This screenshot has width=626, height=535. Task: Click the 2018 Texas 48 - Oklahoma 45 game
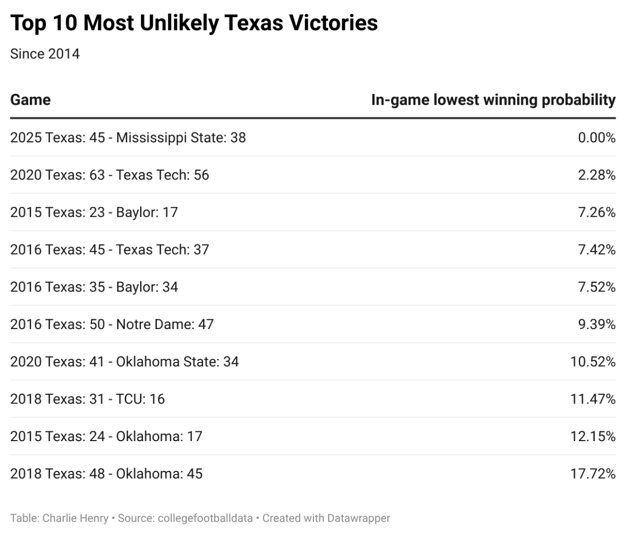pyautogui.click(x=106, y=473)
